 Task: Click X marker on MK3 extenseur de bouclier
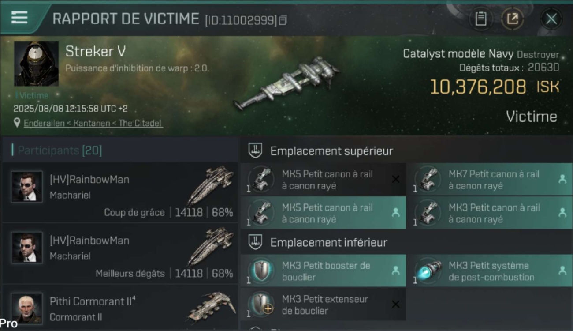click(x=395, y=304)
